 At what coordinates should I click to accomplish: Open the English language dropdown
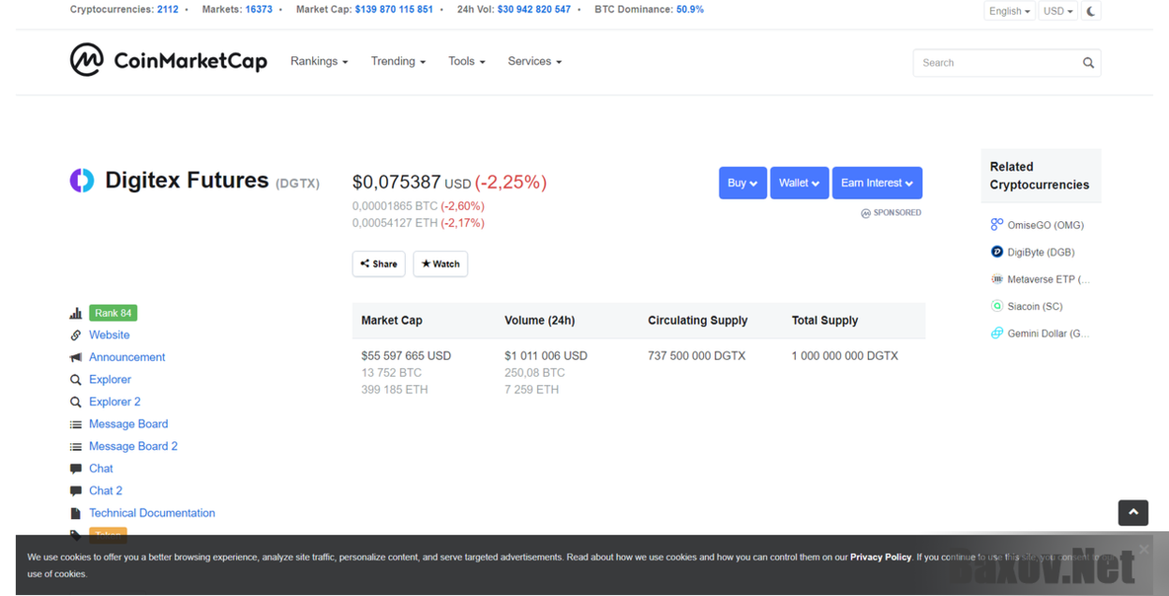(x=1010, y=11)
